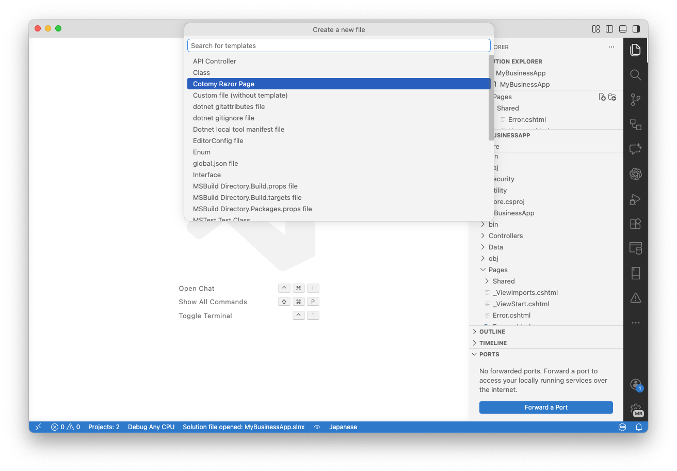The image size is (677, 471).
Task: Click MyBusinessApp.slnx solution item in status bar
Action: 243,427
